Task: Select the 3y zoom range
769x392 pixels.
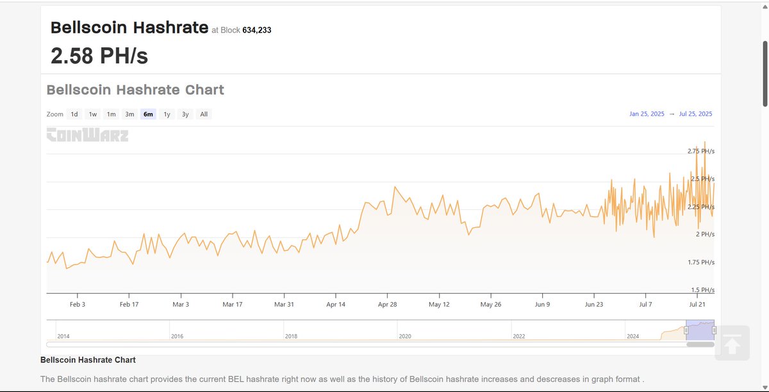Action: [185, 114]
